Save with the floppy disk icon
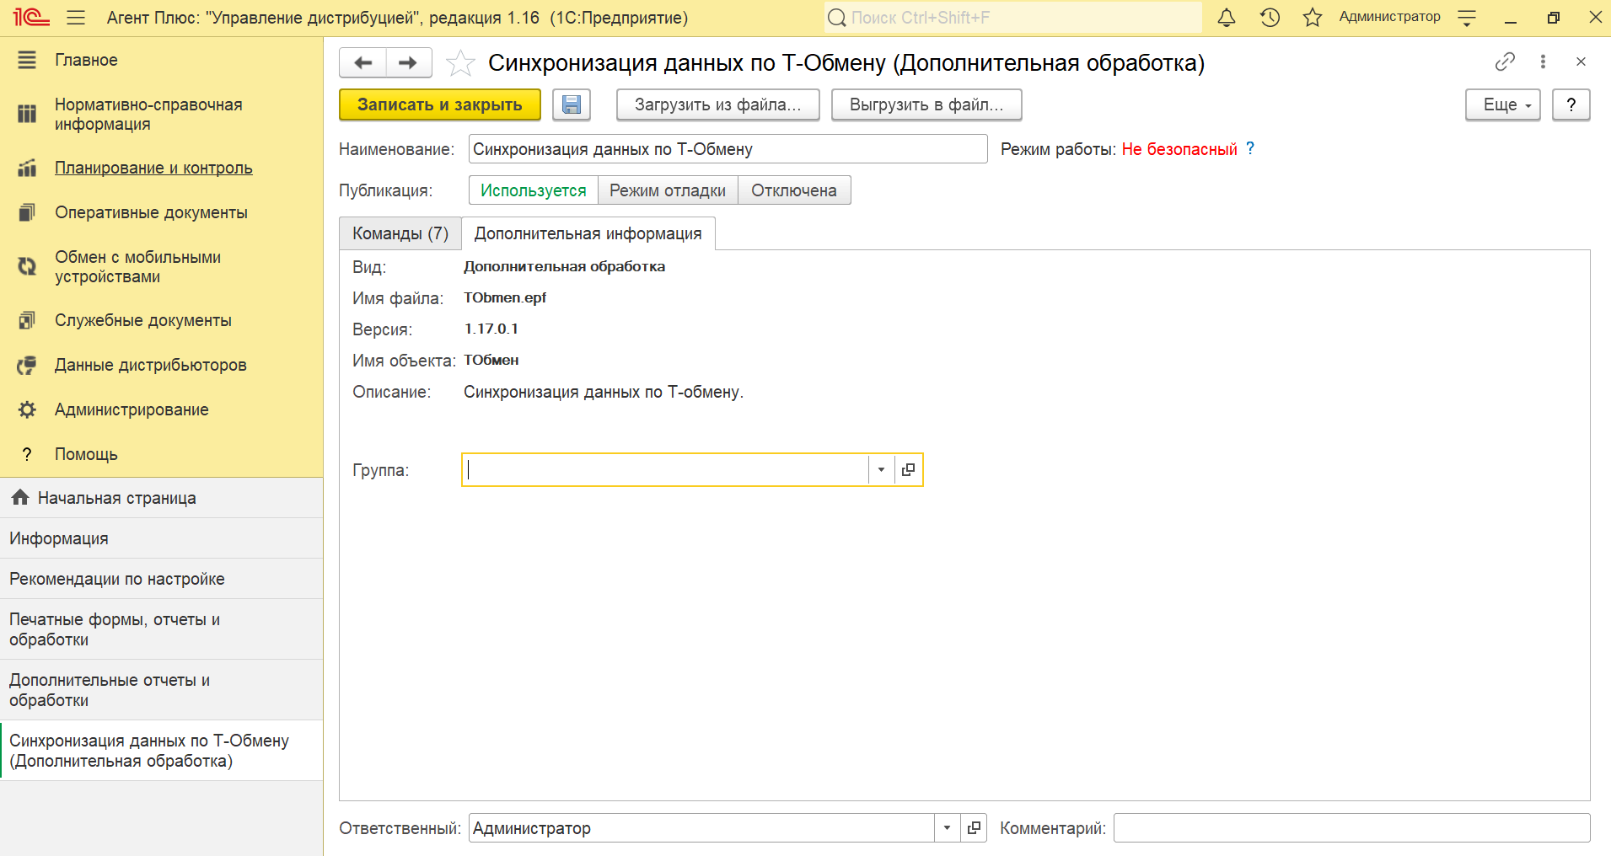Image resolution: width=1611 pixels, height=856 pixels. click(572, 104)
